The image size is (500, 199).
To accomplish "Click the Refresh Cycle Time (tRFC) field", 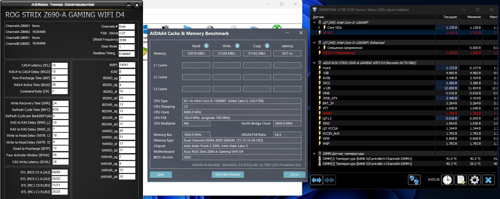I will click(60, 109).
